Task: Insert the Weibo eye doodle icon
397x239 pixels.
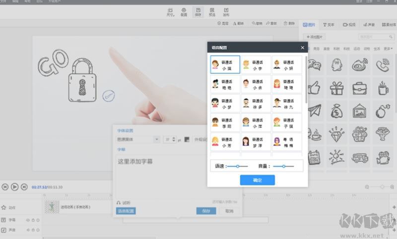Action: [360, 65]
